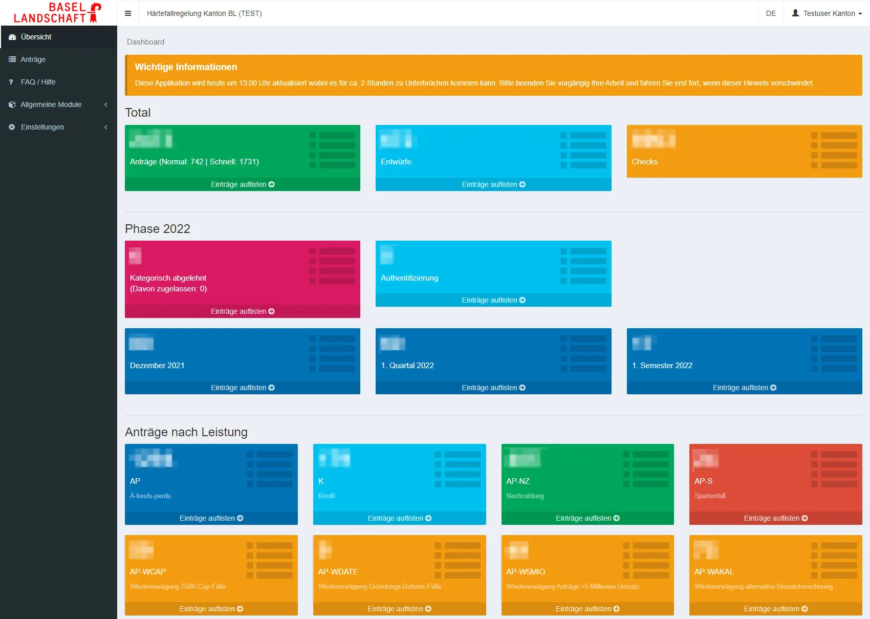Open the FAQ / Hilfe page
The height and width of the screenshot is (619, 870).
coord(59,82)
